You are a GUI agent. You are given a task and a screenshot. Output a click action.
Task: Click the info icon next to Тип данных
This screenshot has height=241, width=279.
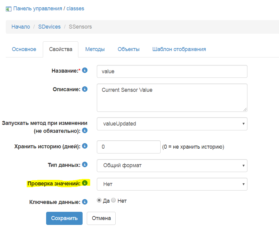click(x=85, y=165)
